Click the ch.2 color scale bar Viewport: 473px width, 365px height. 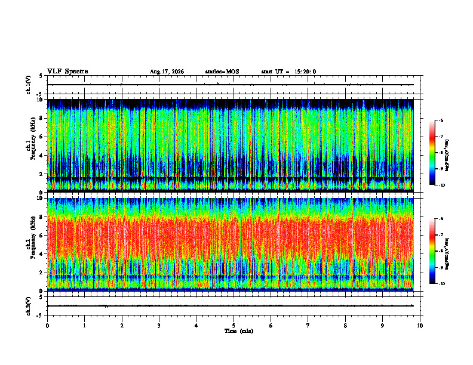(432, 251)
